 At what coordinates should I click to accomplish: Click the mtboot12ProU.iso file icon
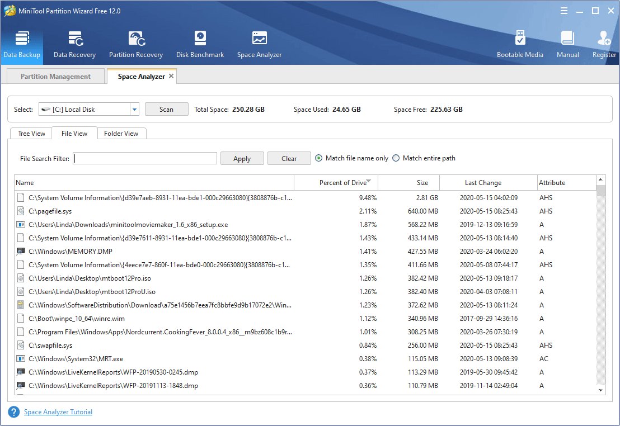pos(21,292)
